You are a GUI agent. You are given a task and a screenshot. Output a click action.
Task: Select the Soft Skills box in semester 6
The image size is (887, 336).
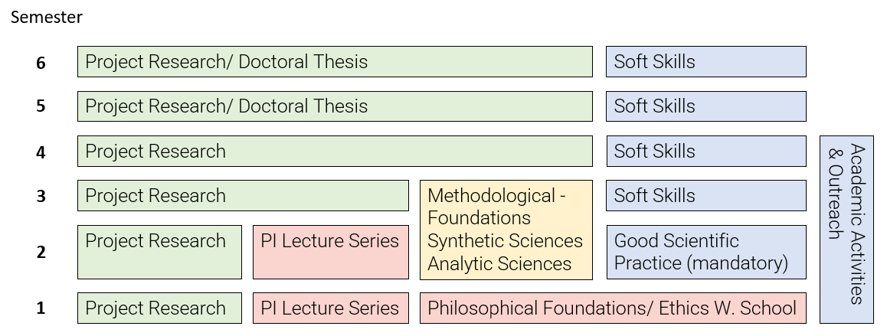click(x=706, y=62)
